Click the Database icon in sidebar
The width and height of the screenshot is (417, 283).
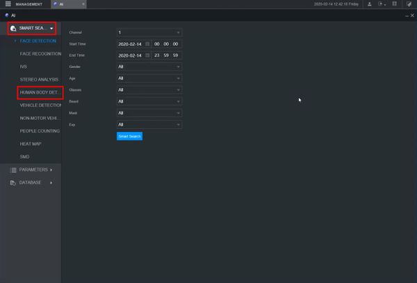click(13, 182)
